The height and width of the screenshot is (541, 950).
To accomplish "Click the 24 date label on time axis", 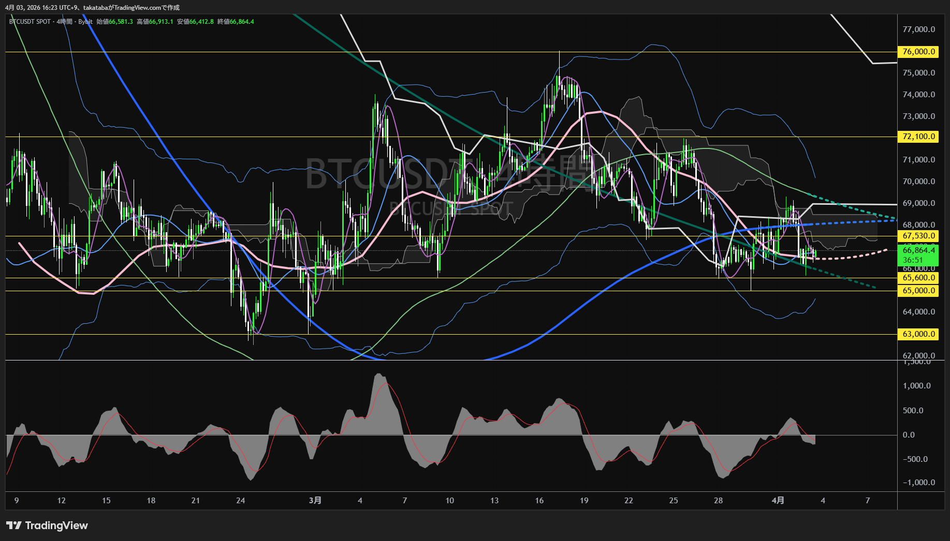I will (x=240, y=500).
